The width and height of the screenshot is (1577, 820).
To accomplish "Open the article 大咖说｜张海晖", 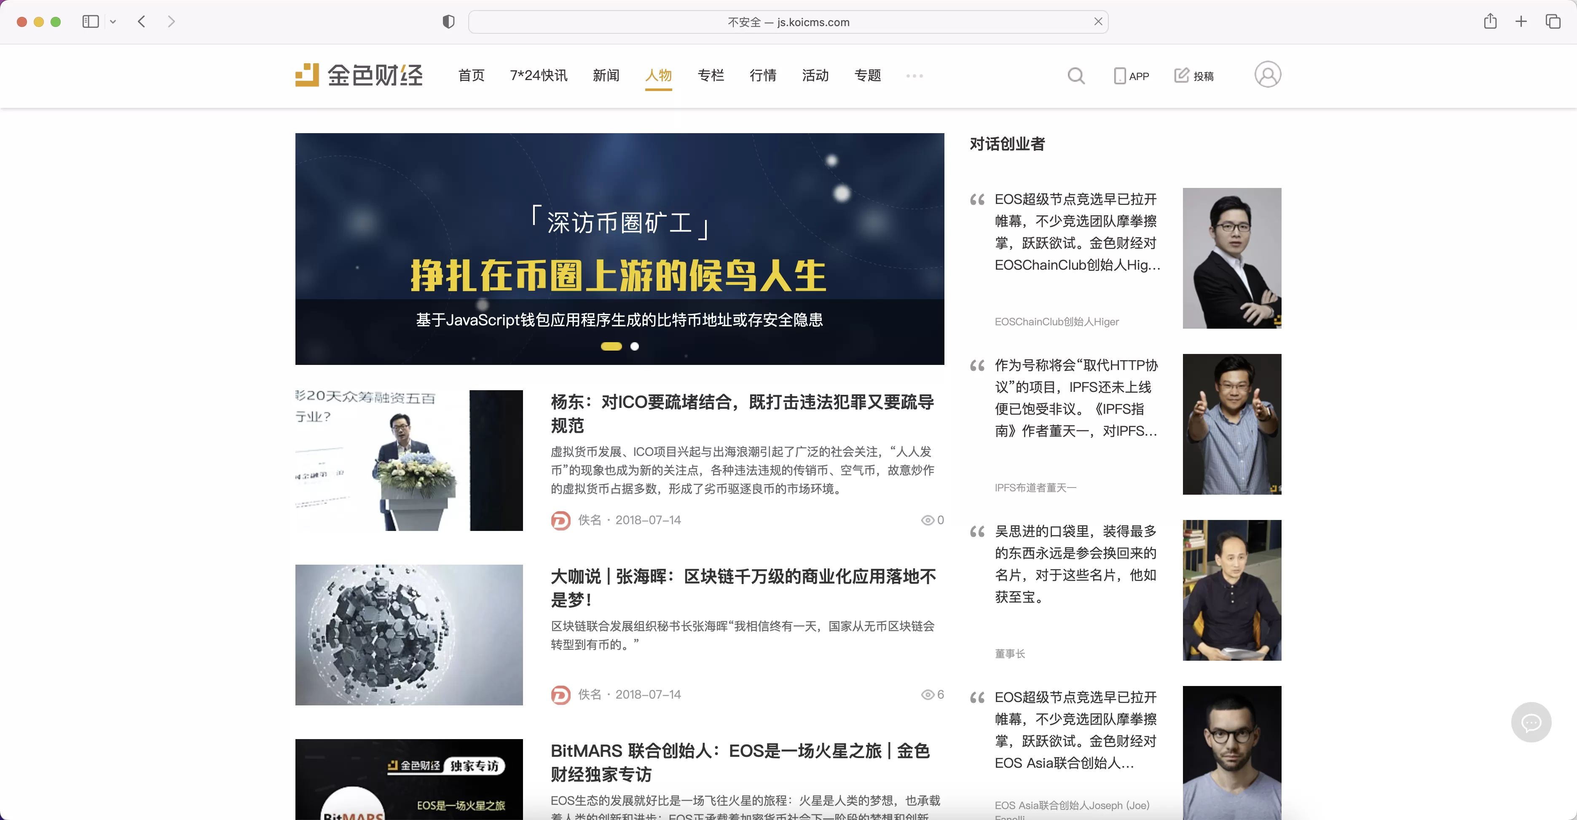I will [x=743, y=587].
